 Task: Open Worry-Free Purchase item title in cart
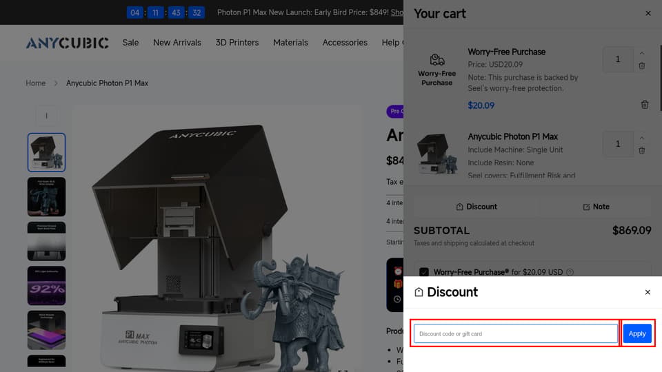coord(506,52)
